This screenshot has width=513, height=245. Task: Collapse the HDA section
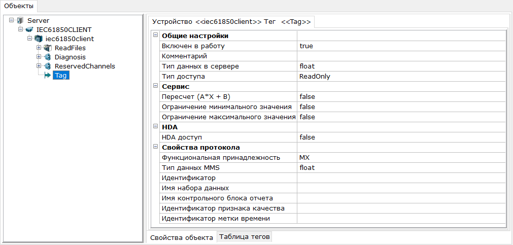click(x=155, y=127)
